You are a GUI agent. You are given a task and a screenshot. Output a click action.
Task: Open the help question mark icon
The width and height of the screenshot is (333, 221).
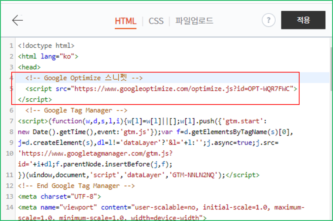(269, 20)
